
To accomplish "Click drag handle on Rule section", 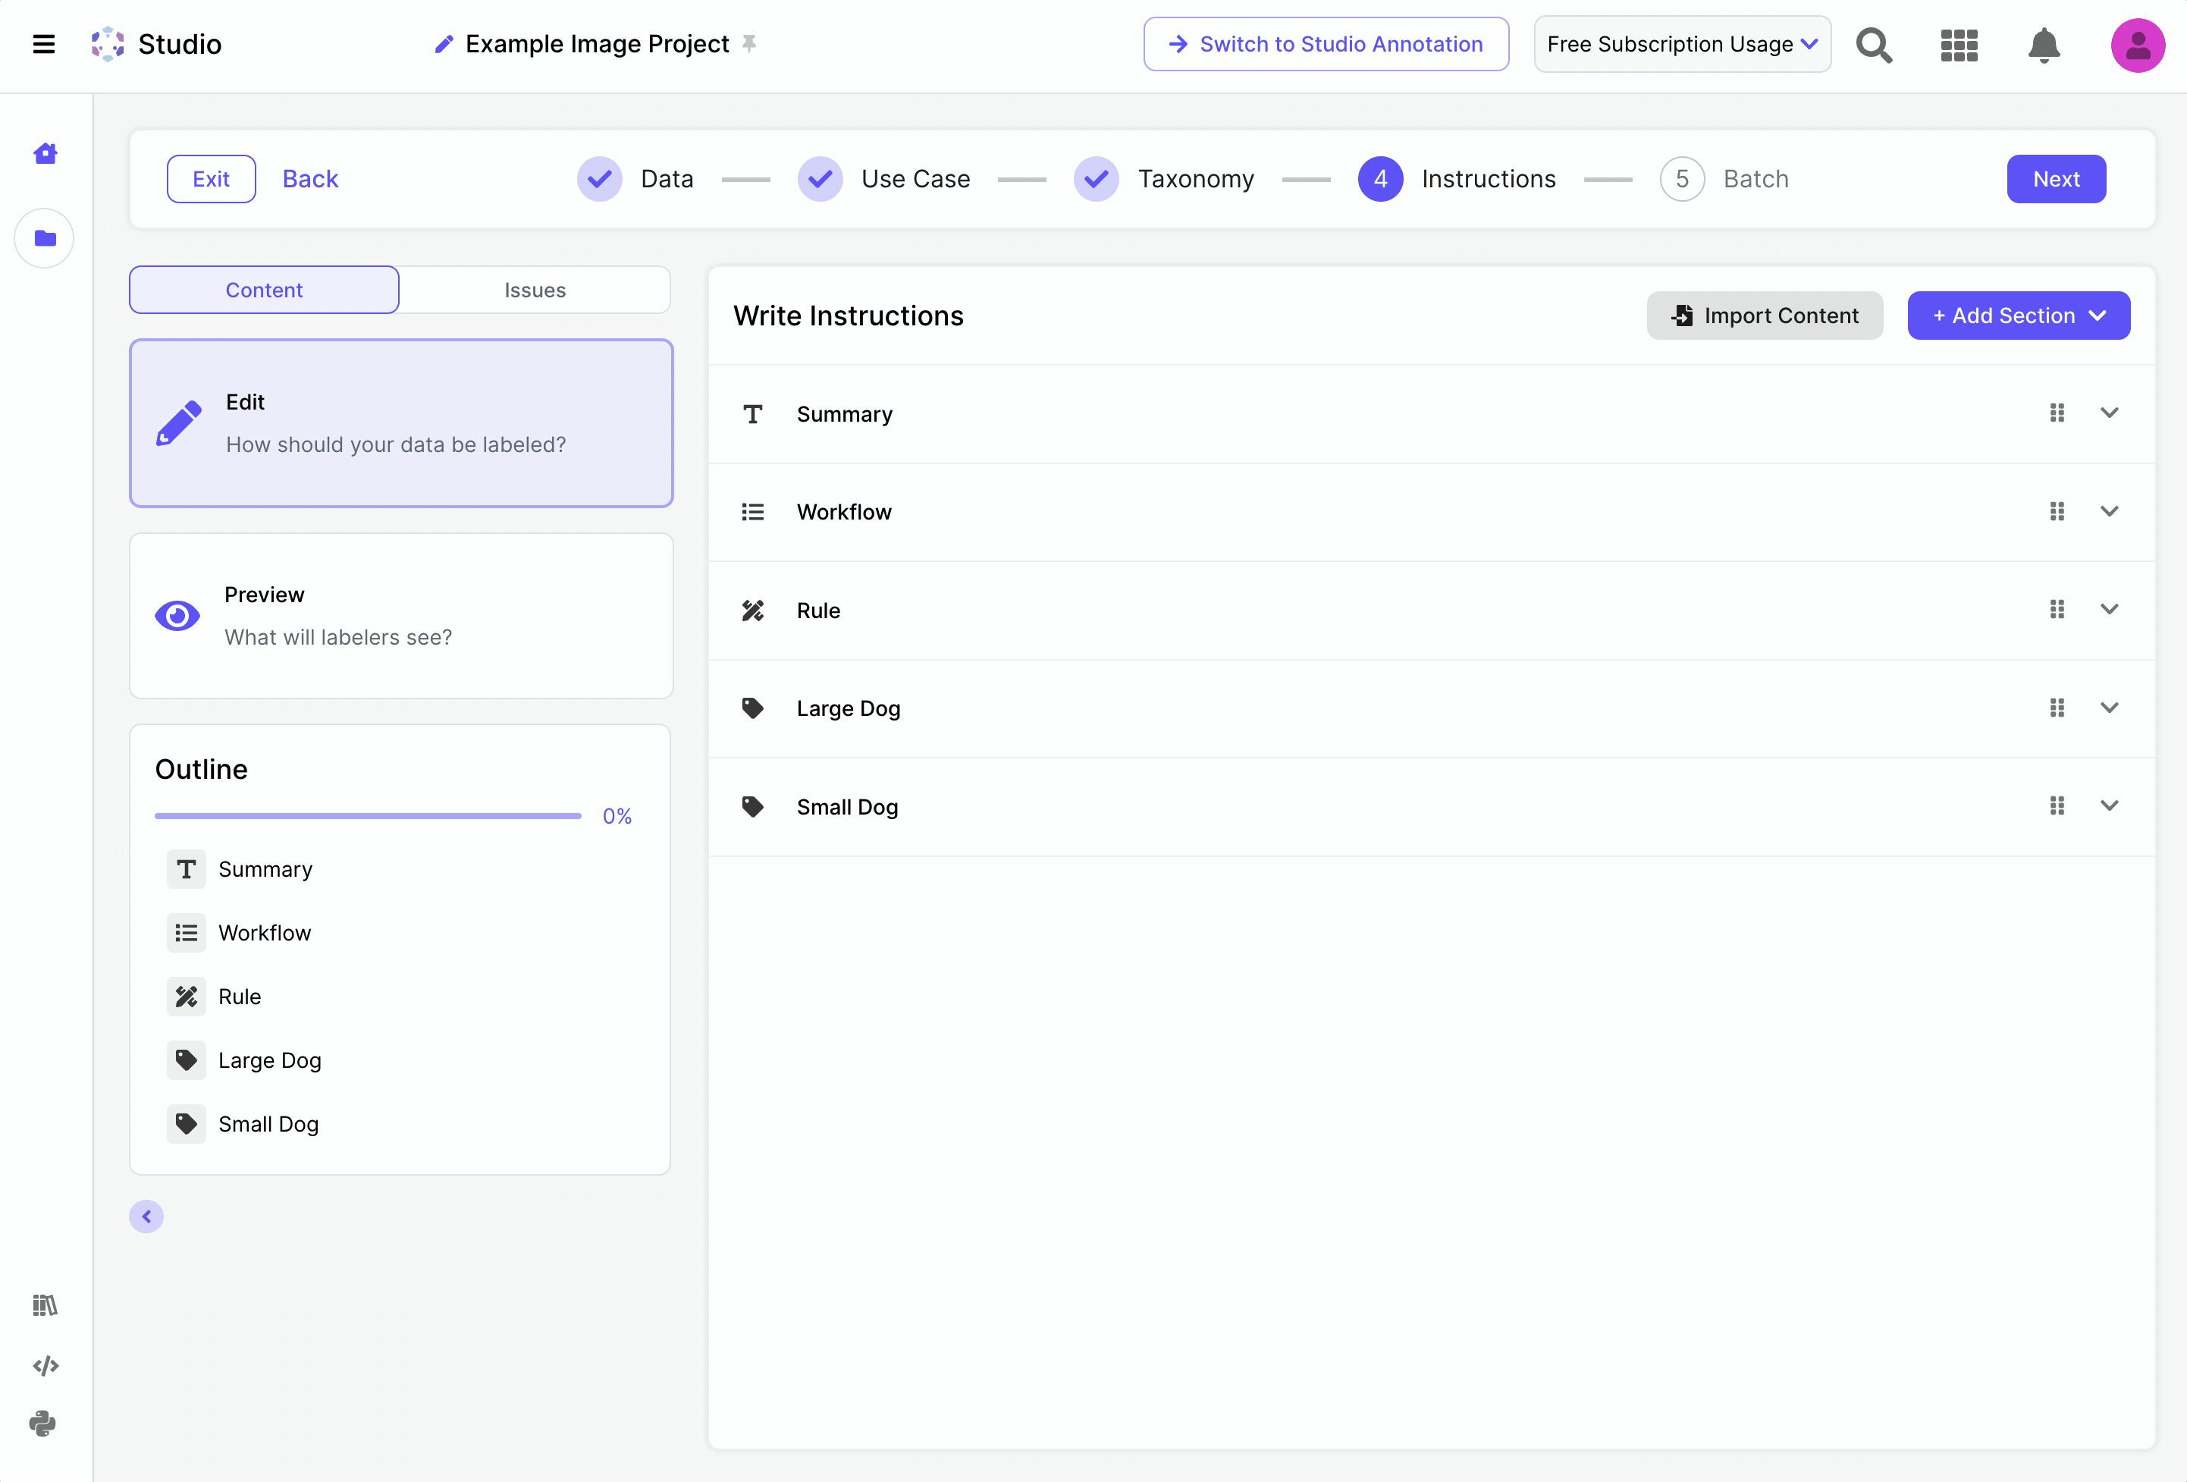I will [x=2057, y=610].
